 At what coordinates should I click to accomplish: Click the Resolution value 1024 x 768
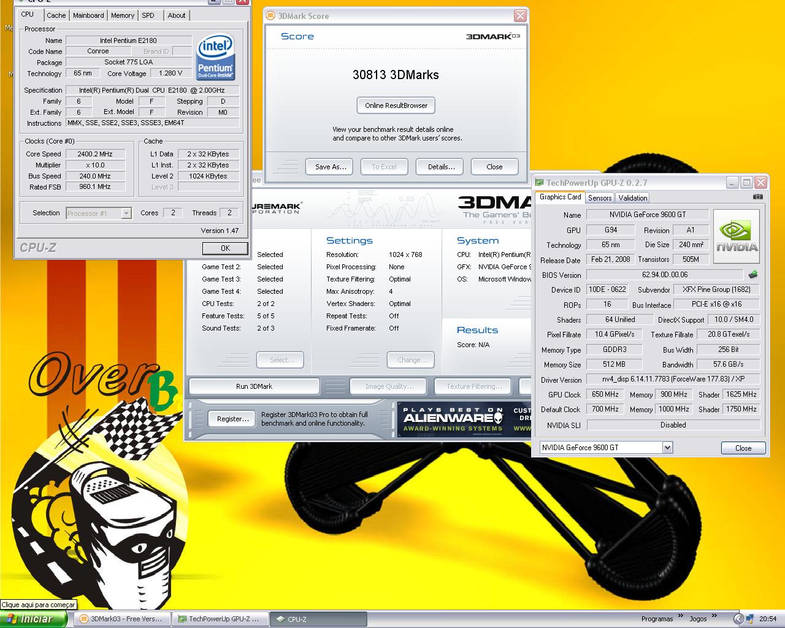(x=405, y=255)
